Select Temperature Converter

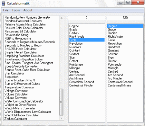[x=19, y=87]
